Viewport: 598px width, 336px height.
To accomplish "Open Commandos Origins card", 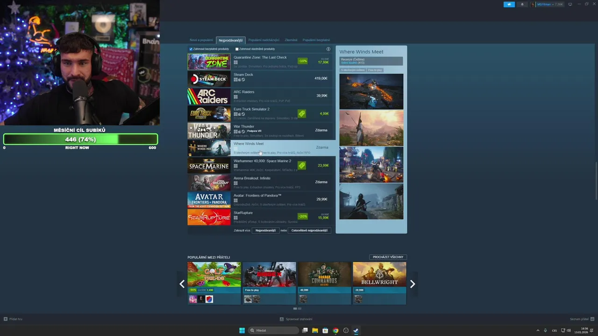I will point(324,283).
